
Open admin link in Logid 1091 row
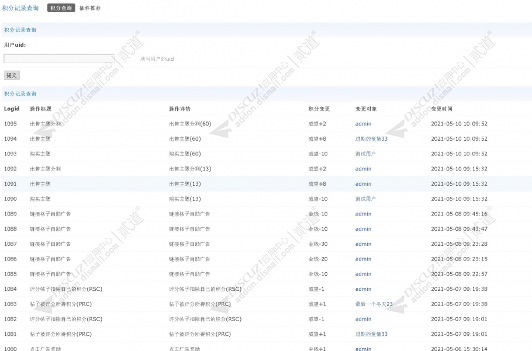363,183
